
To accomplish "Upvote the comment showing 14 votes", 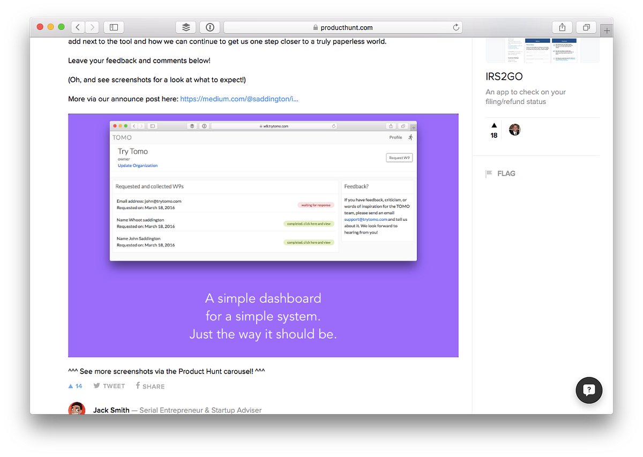I will pos(75,386).
